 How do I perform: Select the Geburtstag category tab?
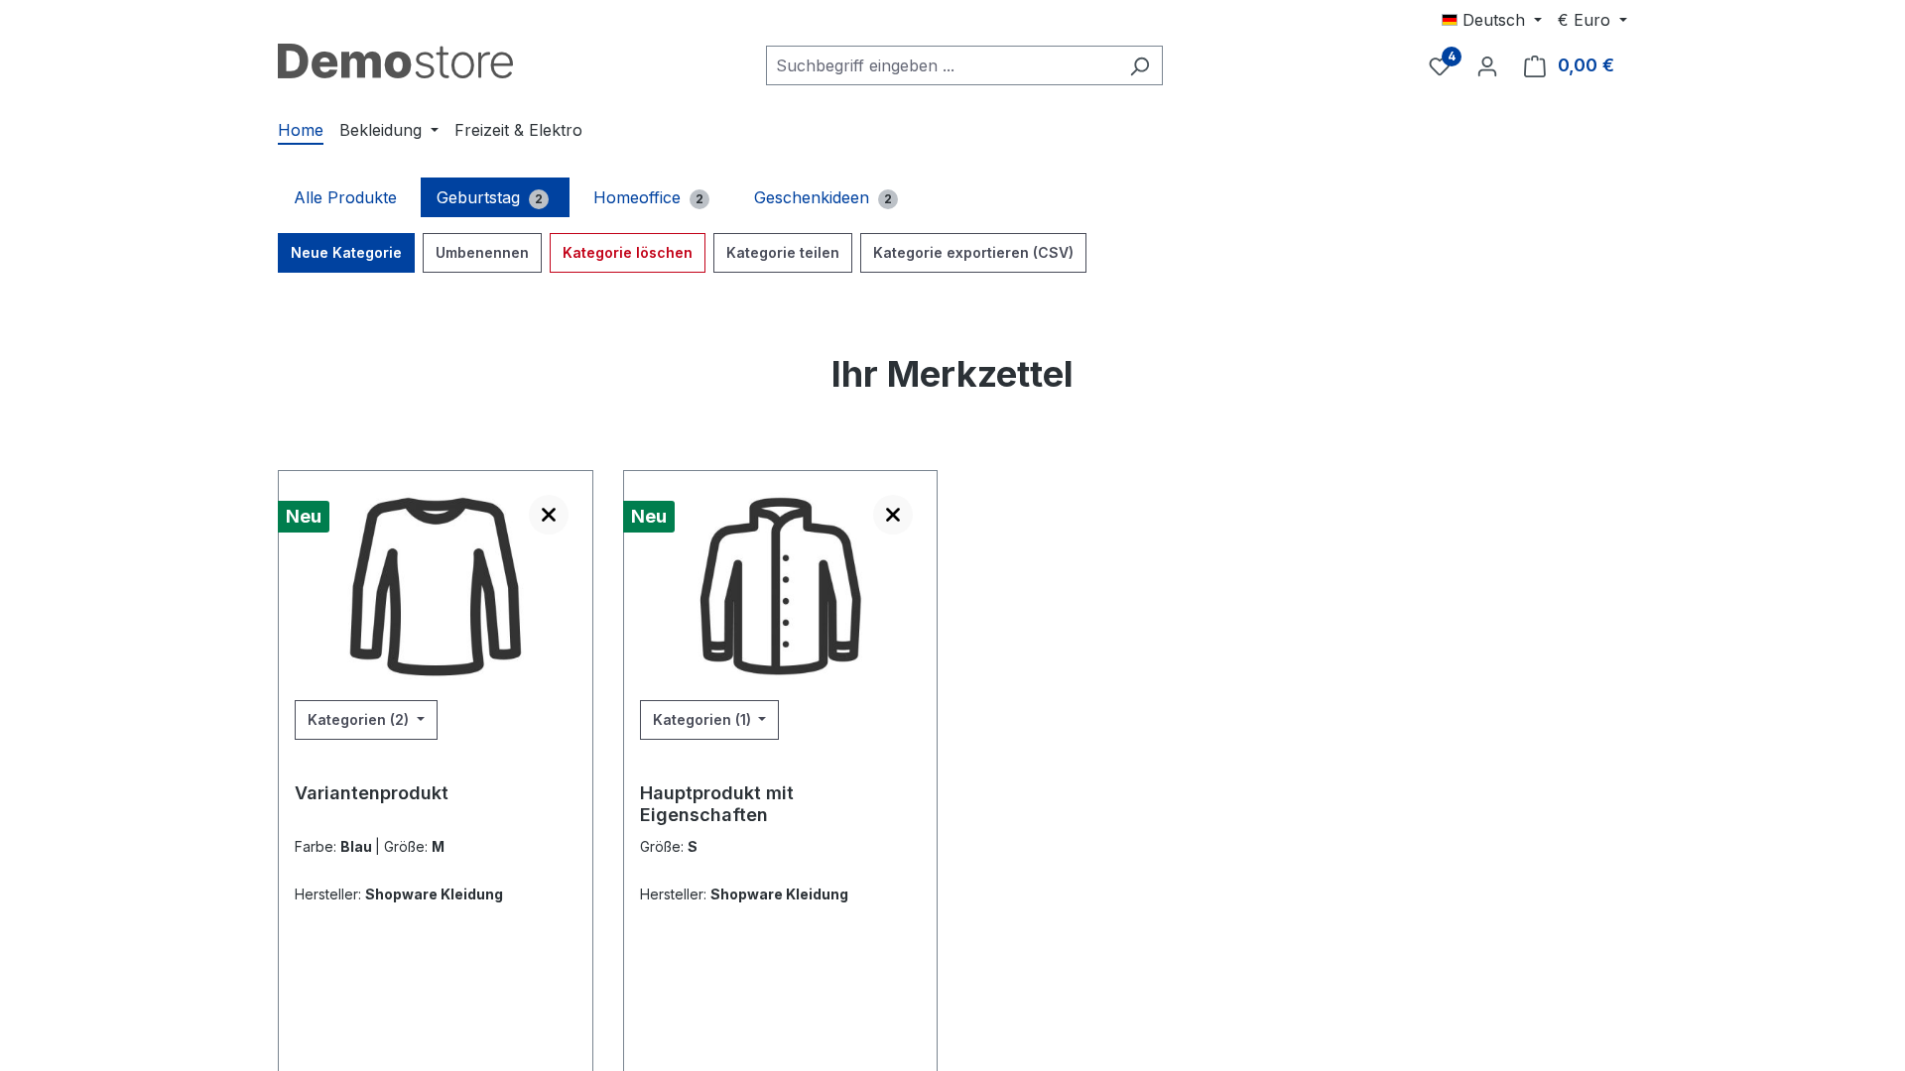[495, 197]
